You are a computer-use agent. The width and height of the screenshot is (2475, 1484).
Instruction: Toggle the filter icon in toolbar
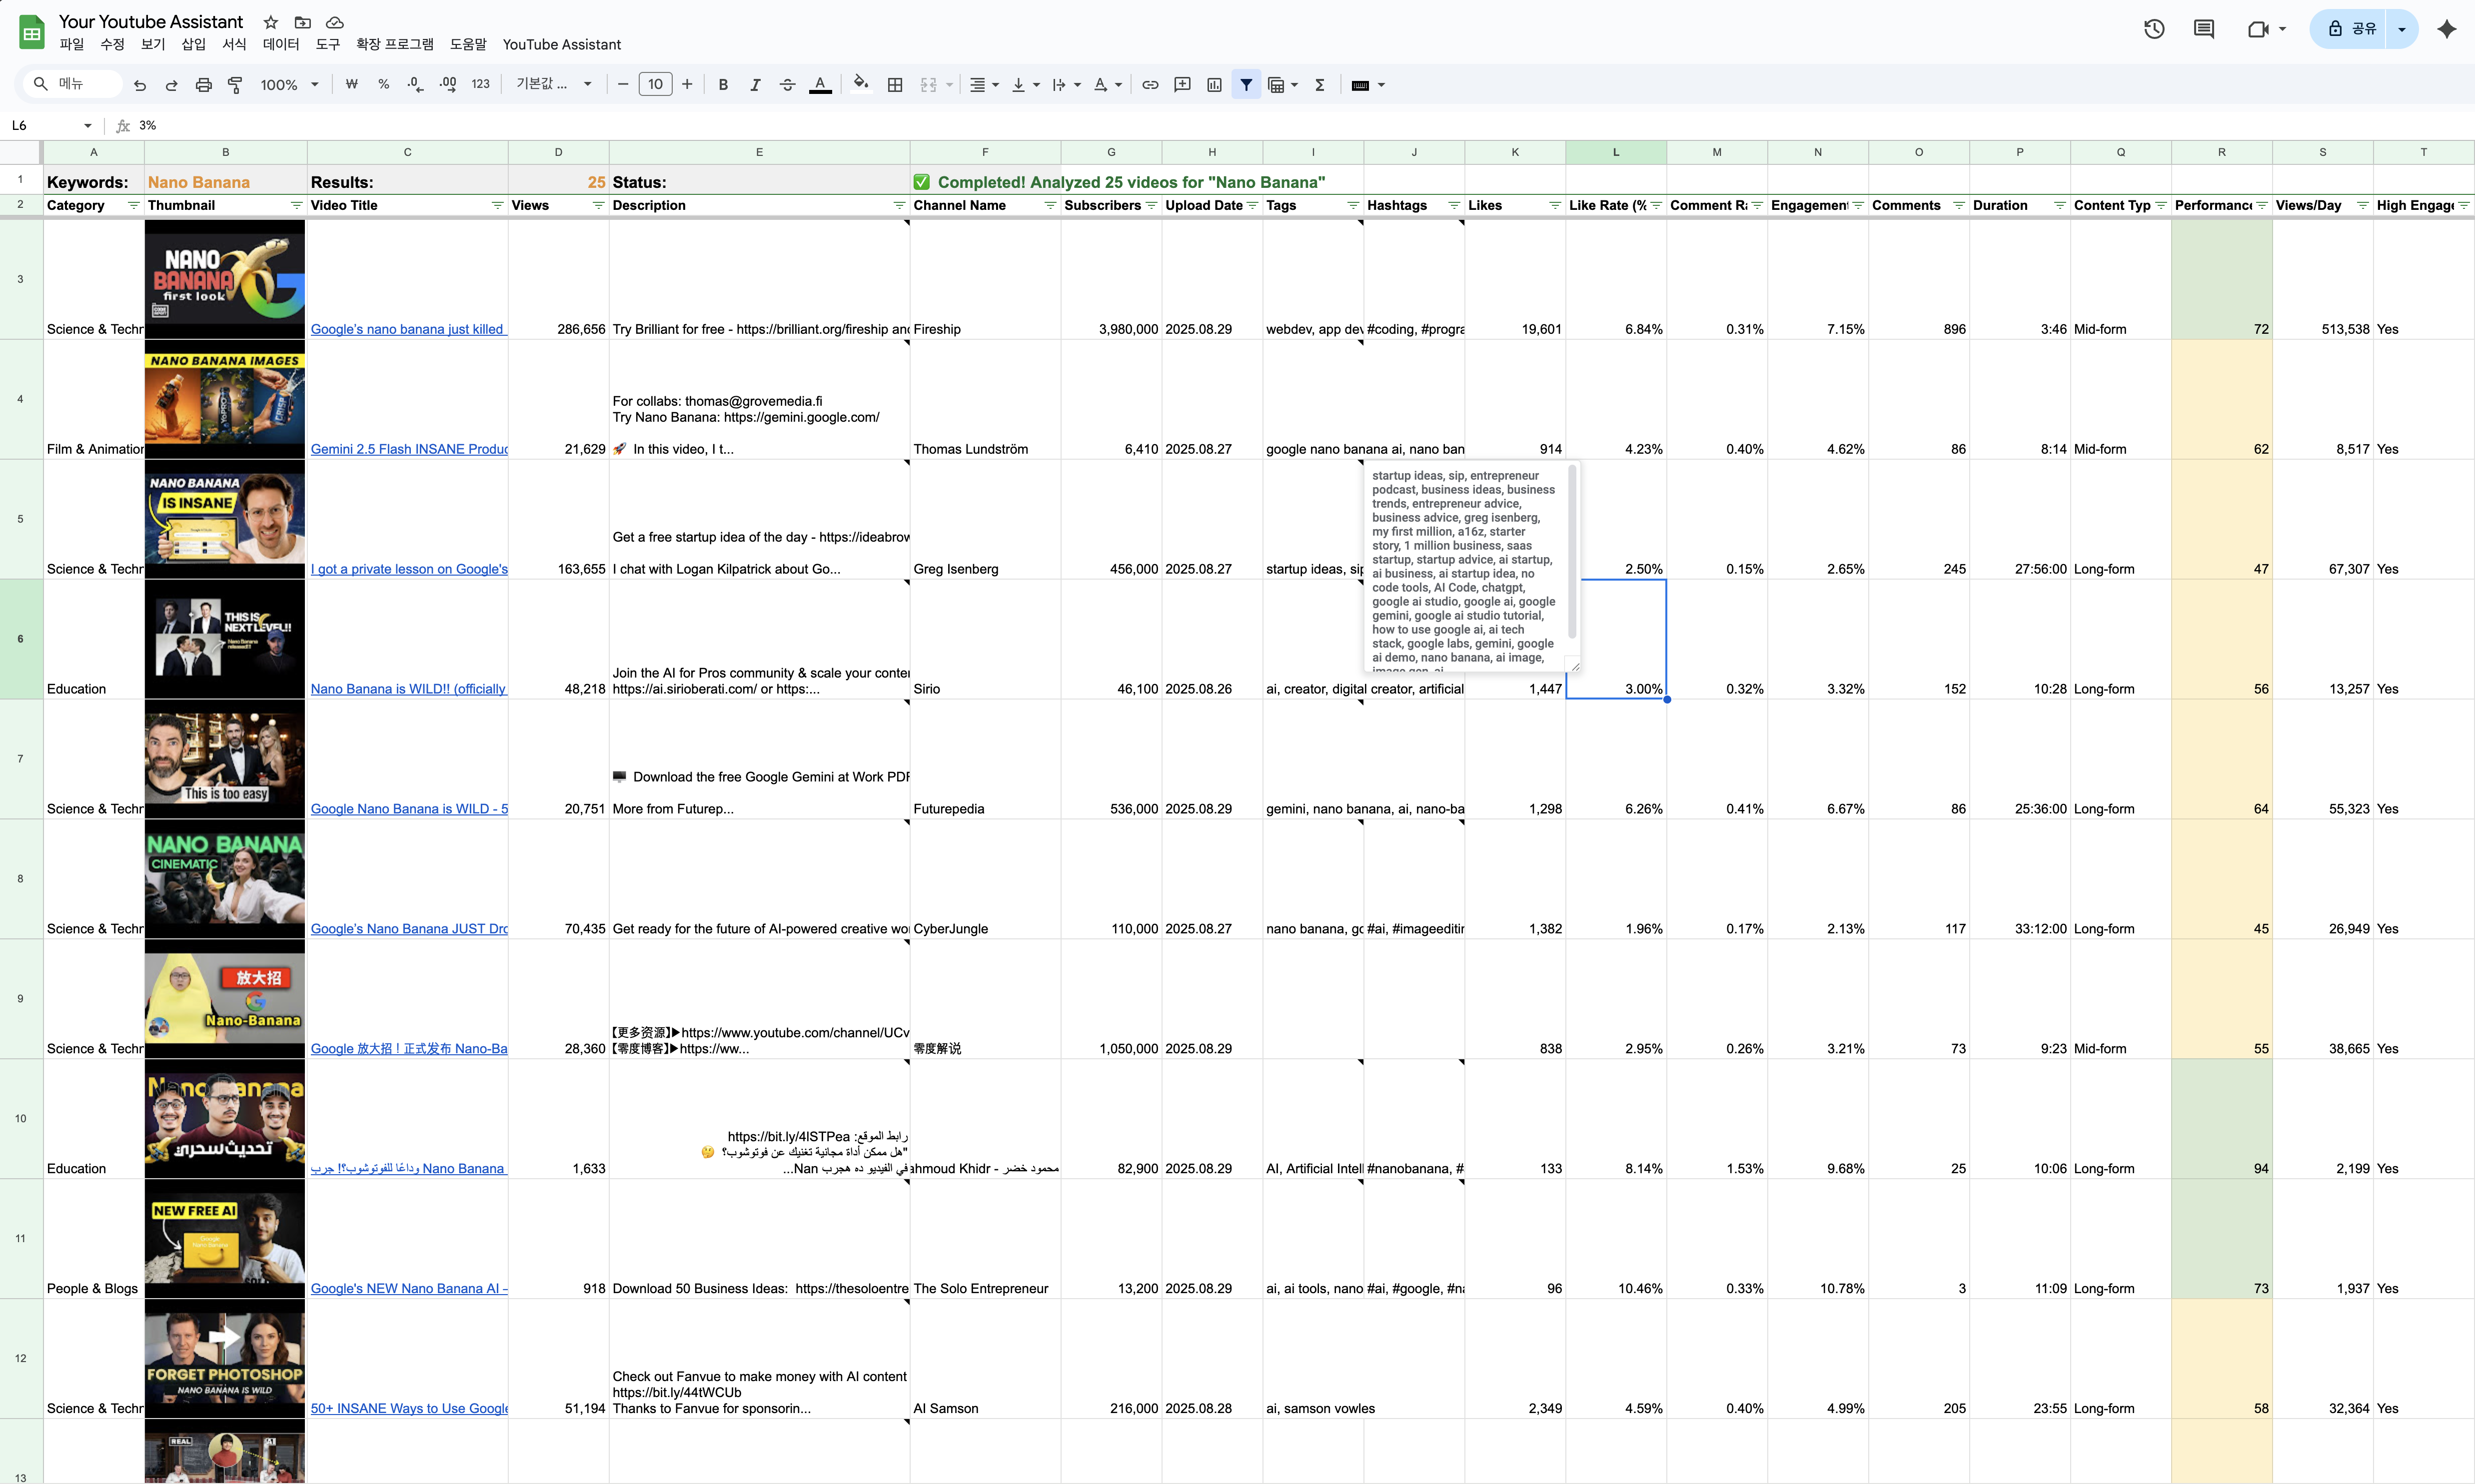point(1246,85)
